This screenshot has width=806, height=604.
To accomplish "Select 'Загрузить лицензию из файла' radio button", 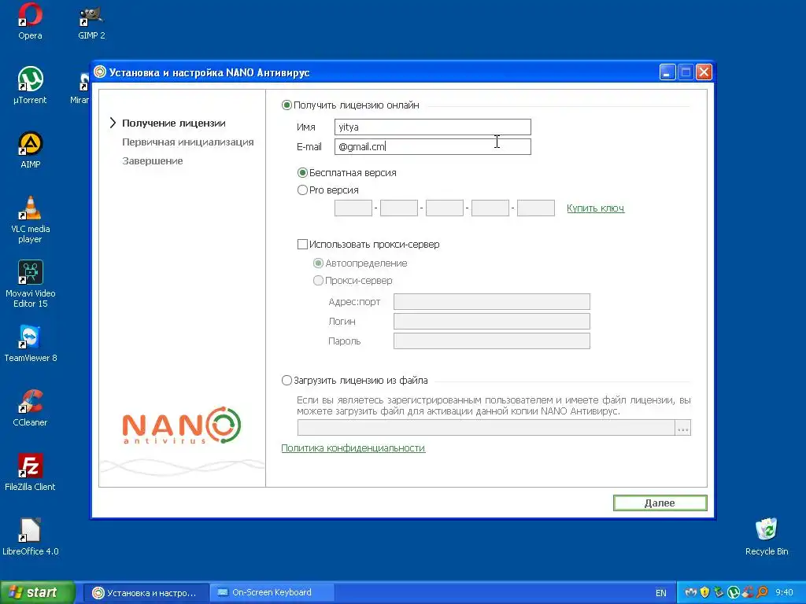I will [287, 381].
